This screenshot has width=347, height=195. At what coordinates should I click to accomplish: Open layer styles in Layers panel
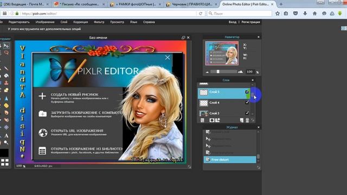click(x=217, y=120)
